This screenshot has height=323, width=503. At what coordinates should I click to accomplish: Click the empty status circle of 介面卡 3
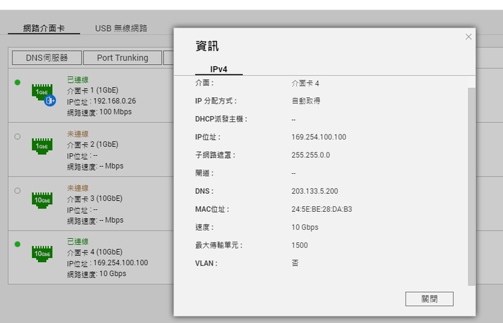18,190
